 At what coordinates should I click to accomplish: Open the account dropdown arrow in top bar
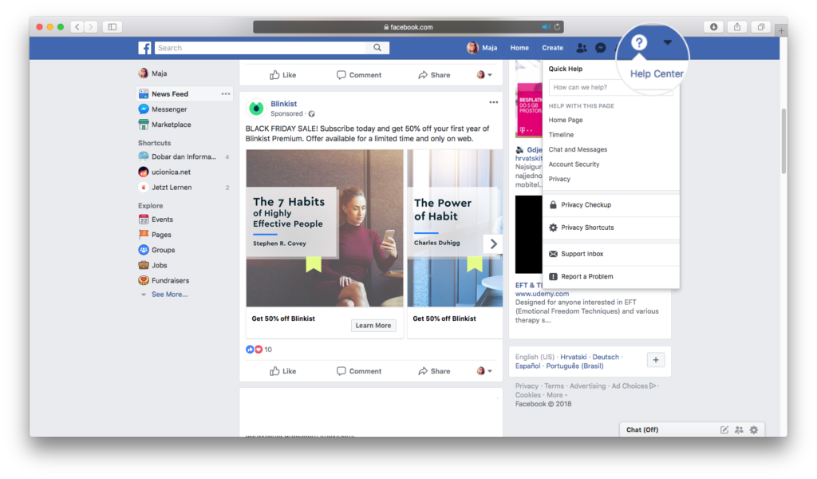(668, 42)
